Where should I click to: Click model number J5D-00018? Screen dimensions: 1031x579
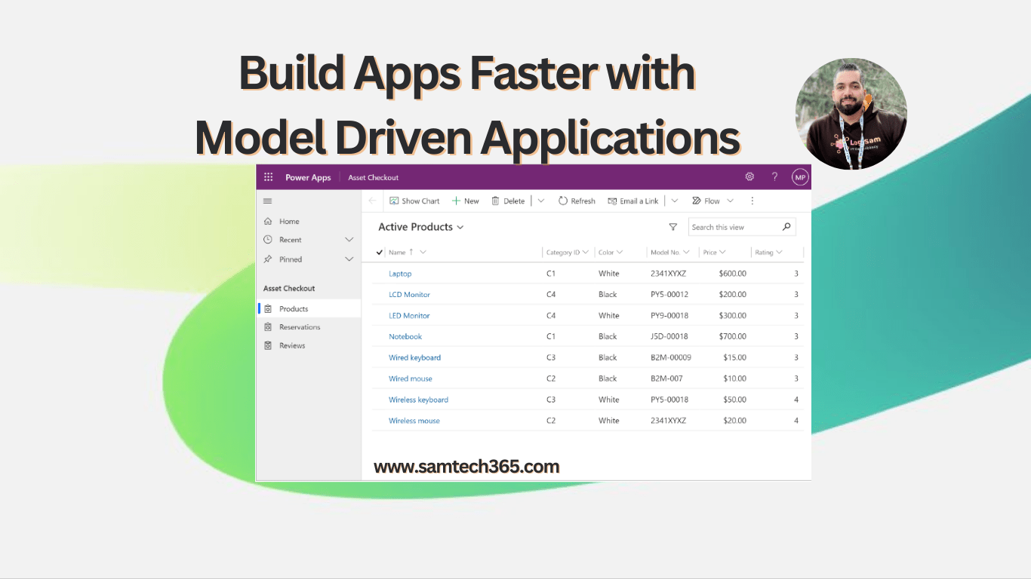669,337
